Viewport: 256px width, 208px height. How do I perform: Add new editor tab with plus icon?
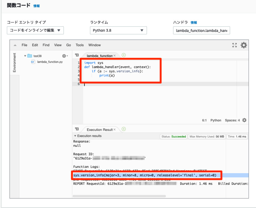124,55
